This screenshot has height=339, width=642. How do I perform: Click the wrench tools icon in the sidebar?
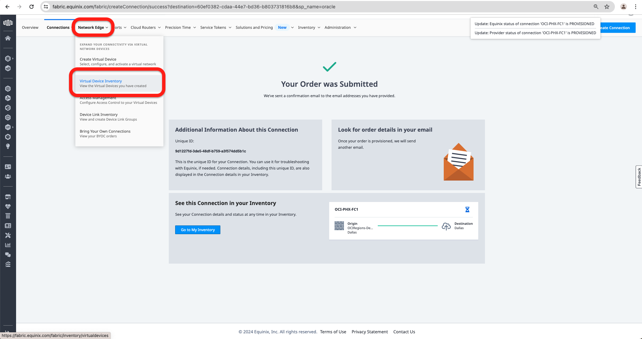coord(8,235)
